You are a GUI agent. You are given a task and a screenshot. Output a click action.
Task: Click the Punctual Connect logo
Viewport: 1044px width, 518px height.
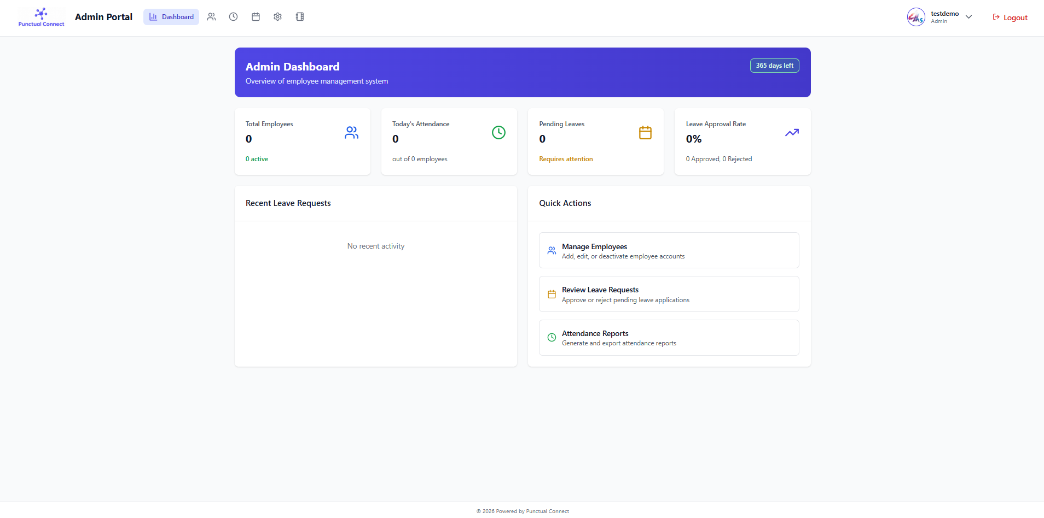point(41,16)
